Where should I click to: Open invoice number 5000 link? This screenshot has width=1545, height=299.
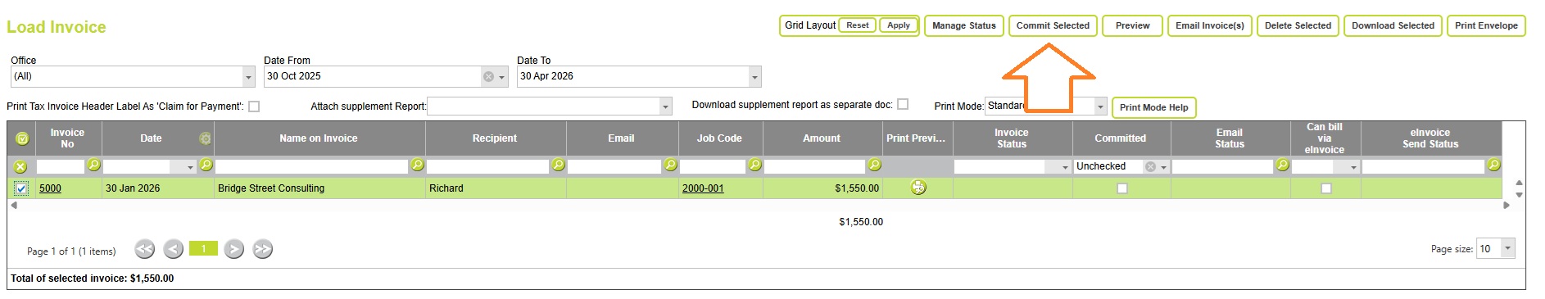point(50,188)
